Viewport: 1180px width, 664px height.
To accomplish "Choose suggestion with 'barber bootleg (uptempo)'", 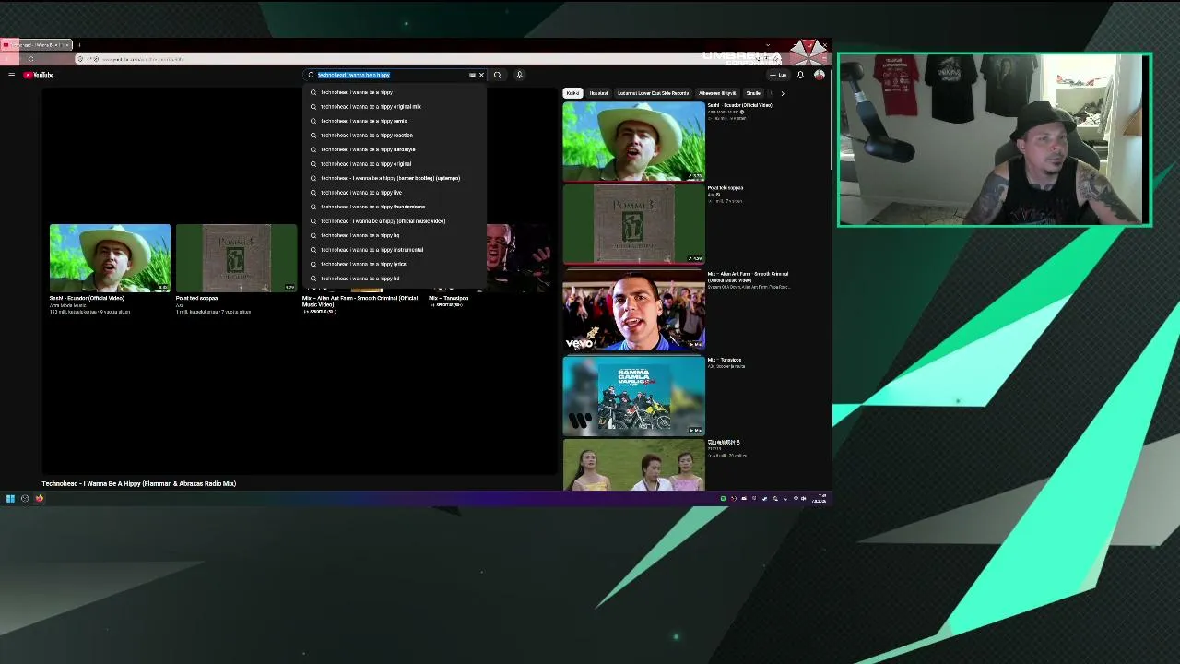I will [x=394, y=178].
